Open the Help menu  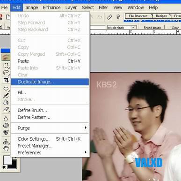pyautogui.click(x=153, y=8)
